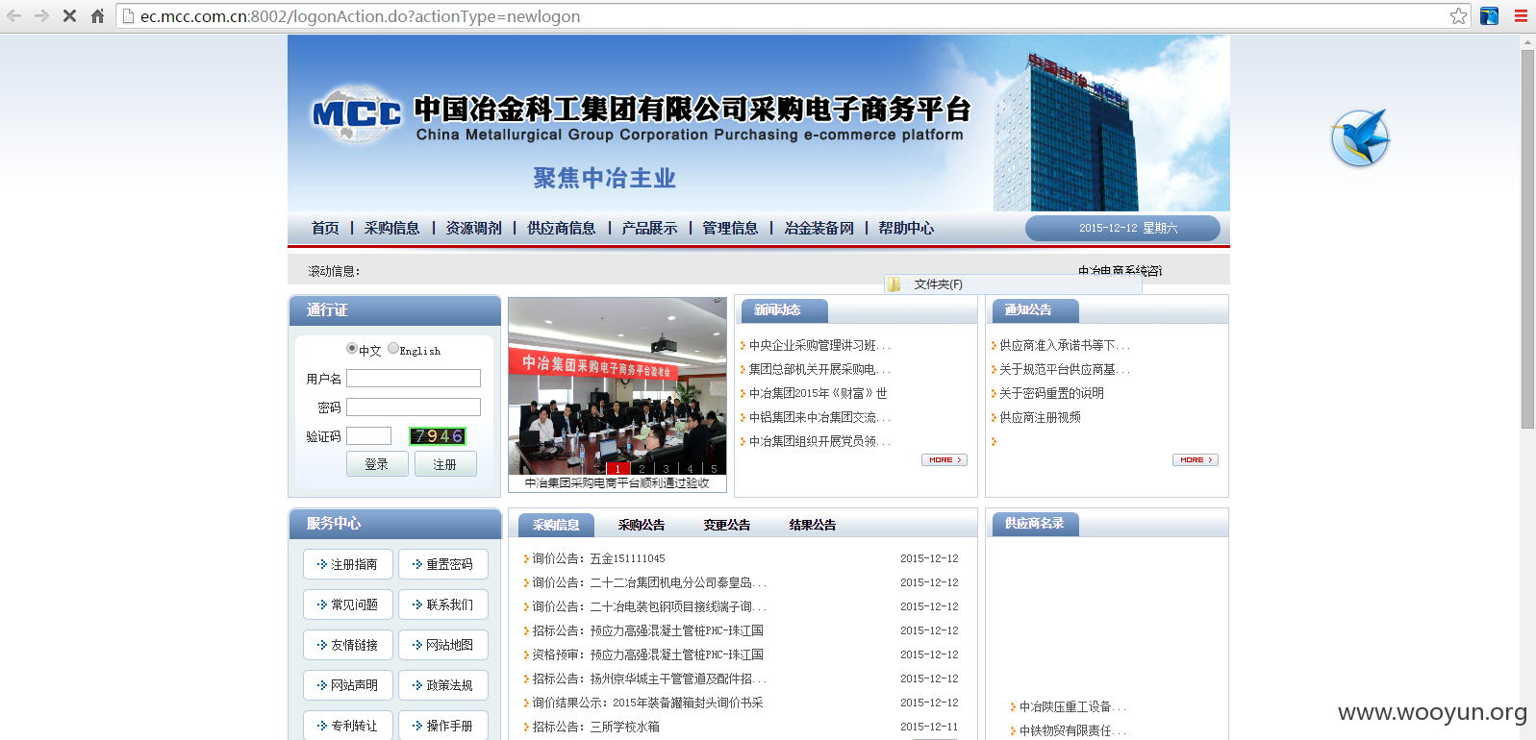
Task: Bookmark this page with the star icon
Action: pos(1458,16)
